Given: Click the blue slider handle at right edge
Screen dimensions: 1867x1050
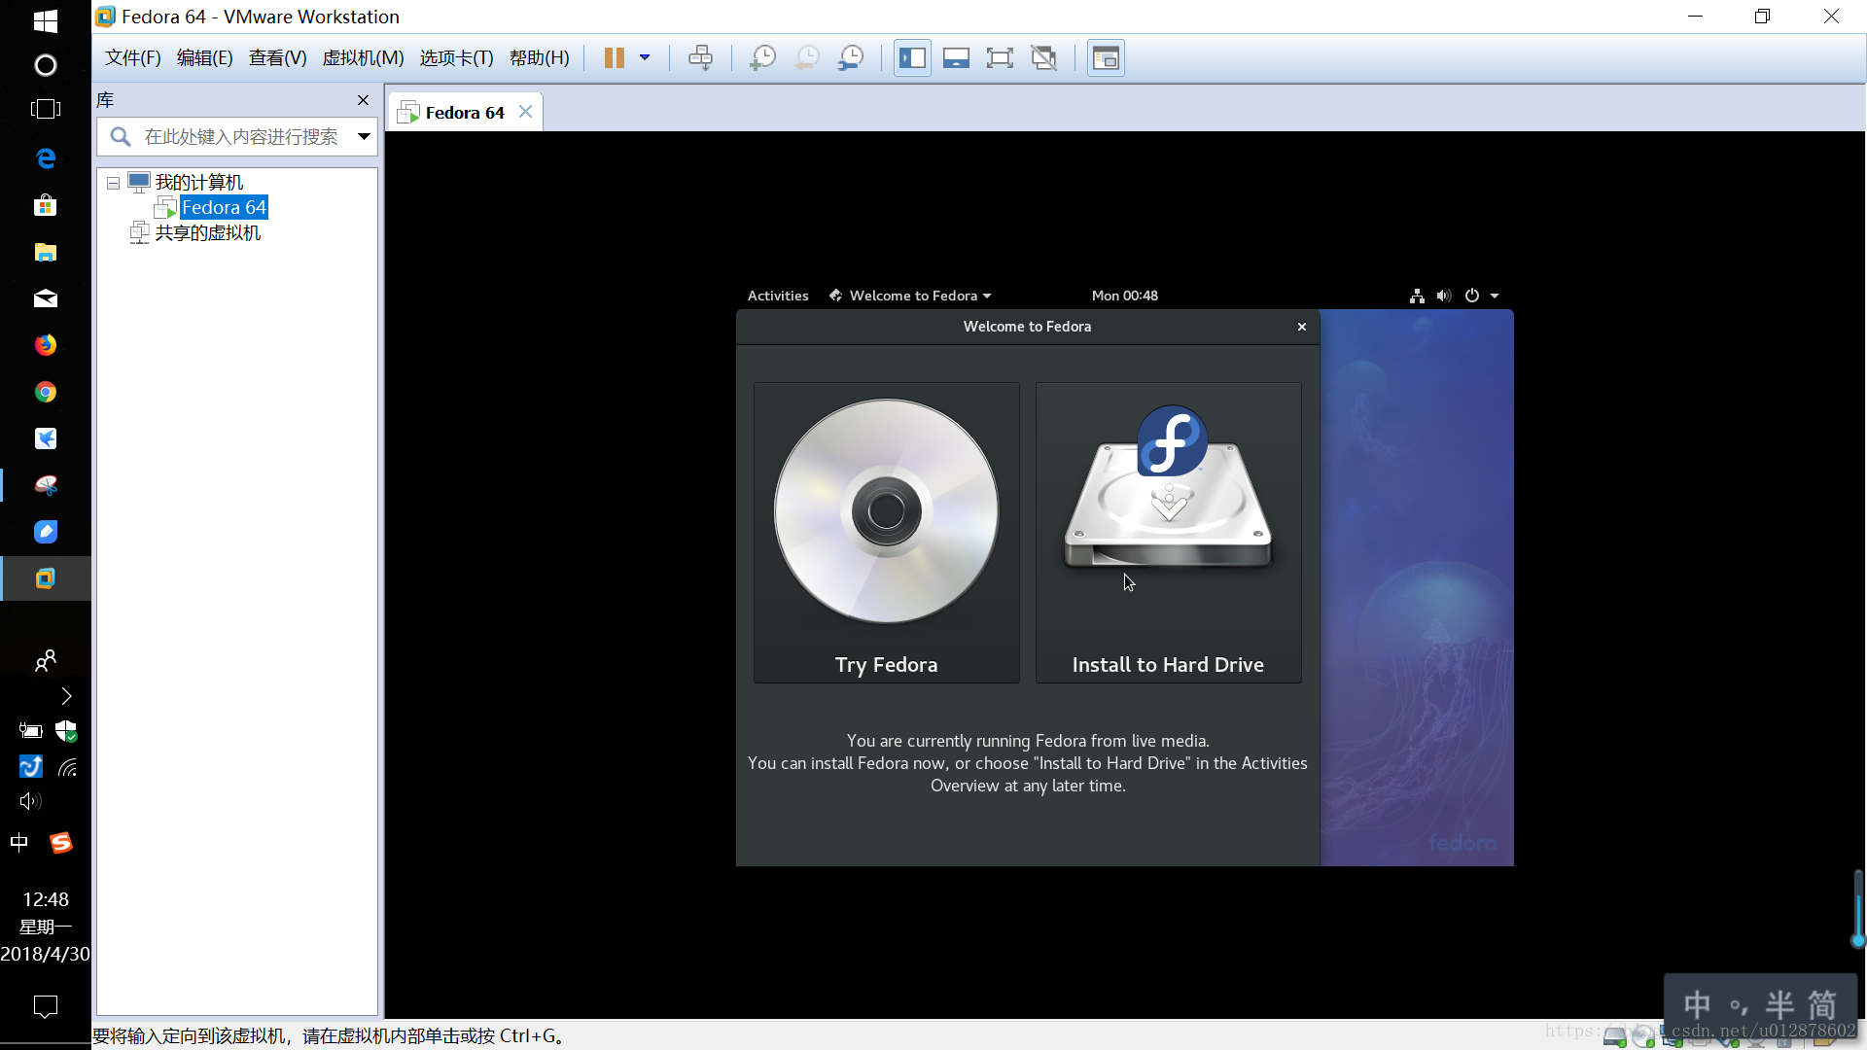Looking at the screenshot, I should tap(1858, 941).
